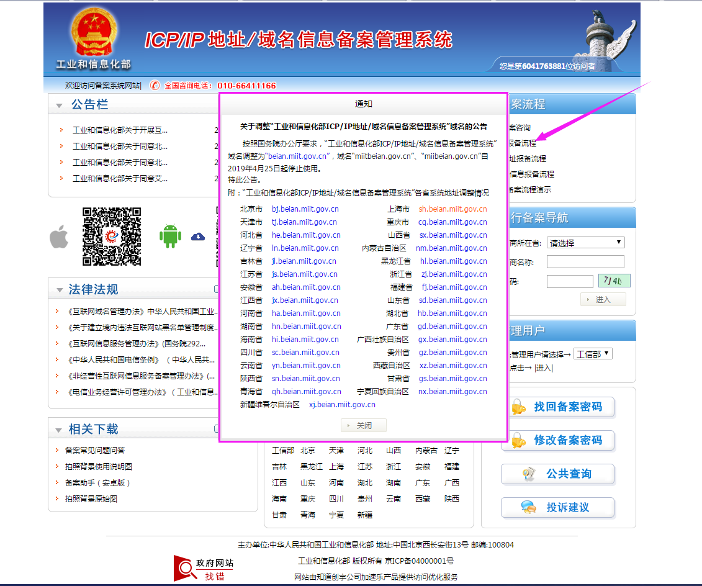Click the cloud download icon
The width and height of the screenshot is (702, 586).
198,235
